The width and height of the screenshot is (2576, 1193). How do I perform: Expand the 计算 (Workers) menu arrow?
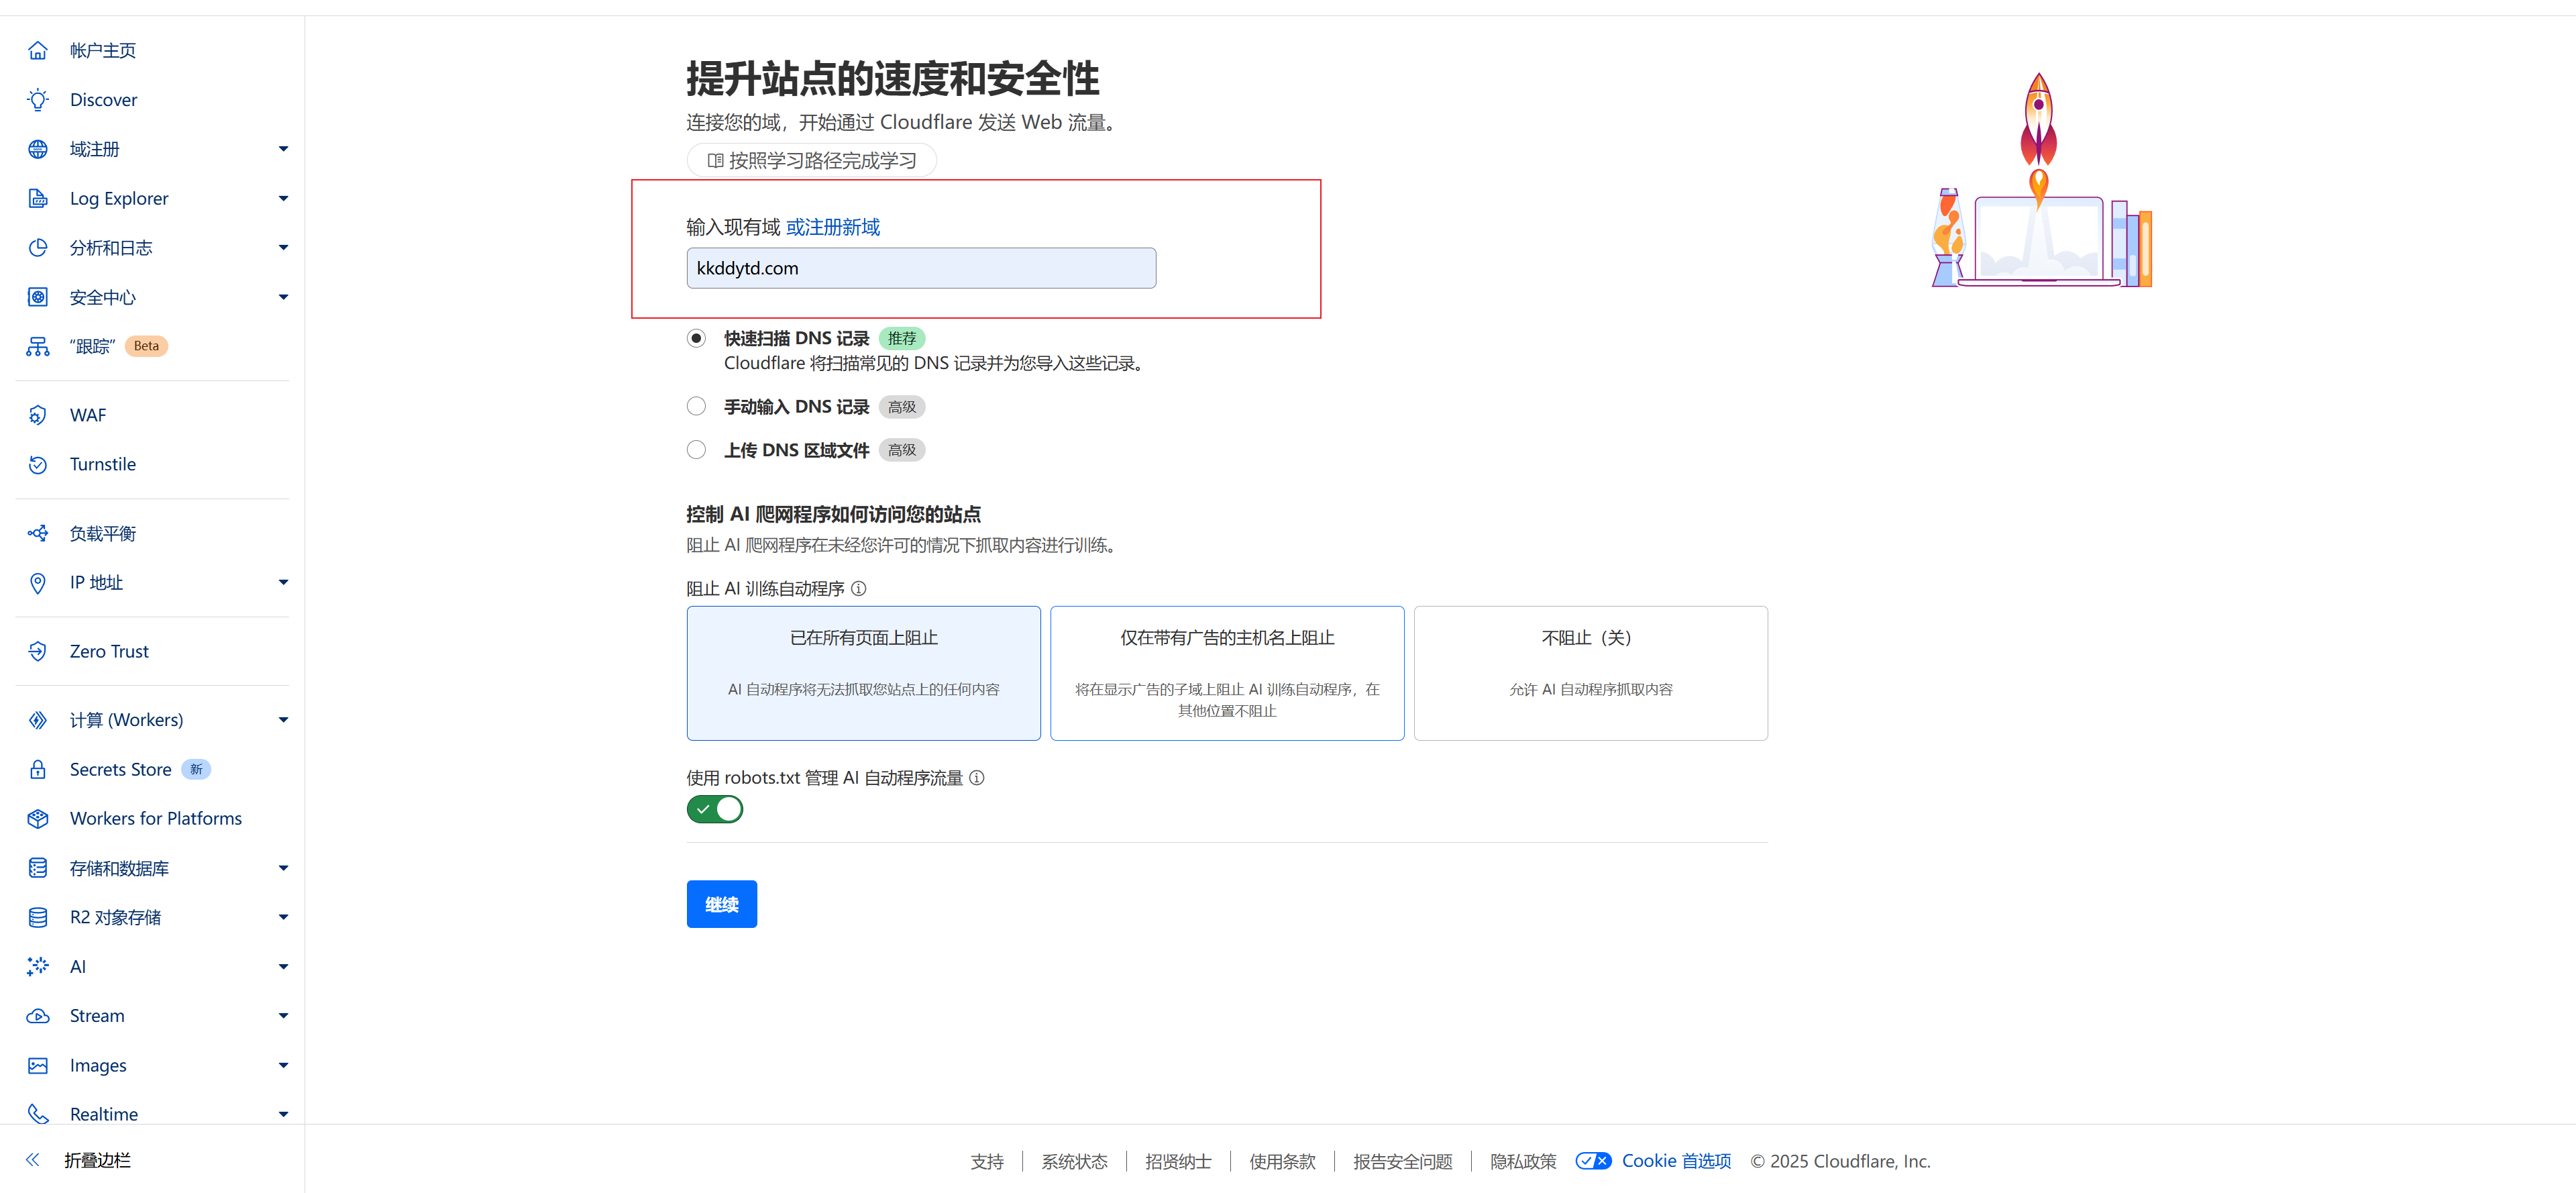283,720
